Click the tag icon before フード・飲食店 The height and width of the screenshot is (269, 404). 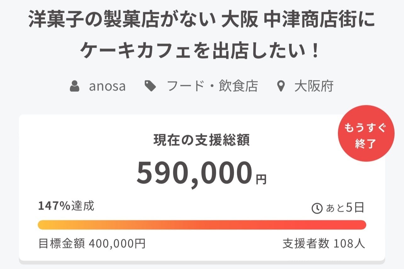(x=150, y=86)
